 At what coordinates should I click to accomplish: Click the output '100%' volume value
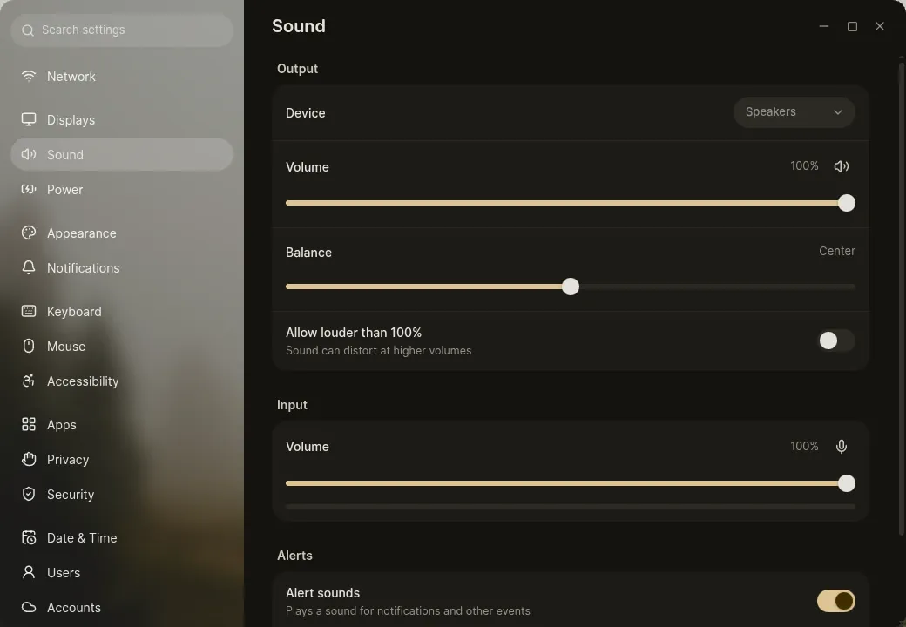pos(804,165)
